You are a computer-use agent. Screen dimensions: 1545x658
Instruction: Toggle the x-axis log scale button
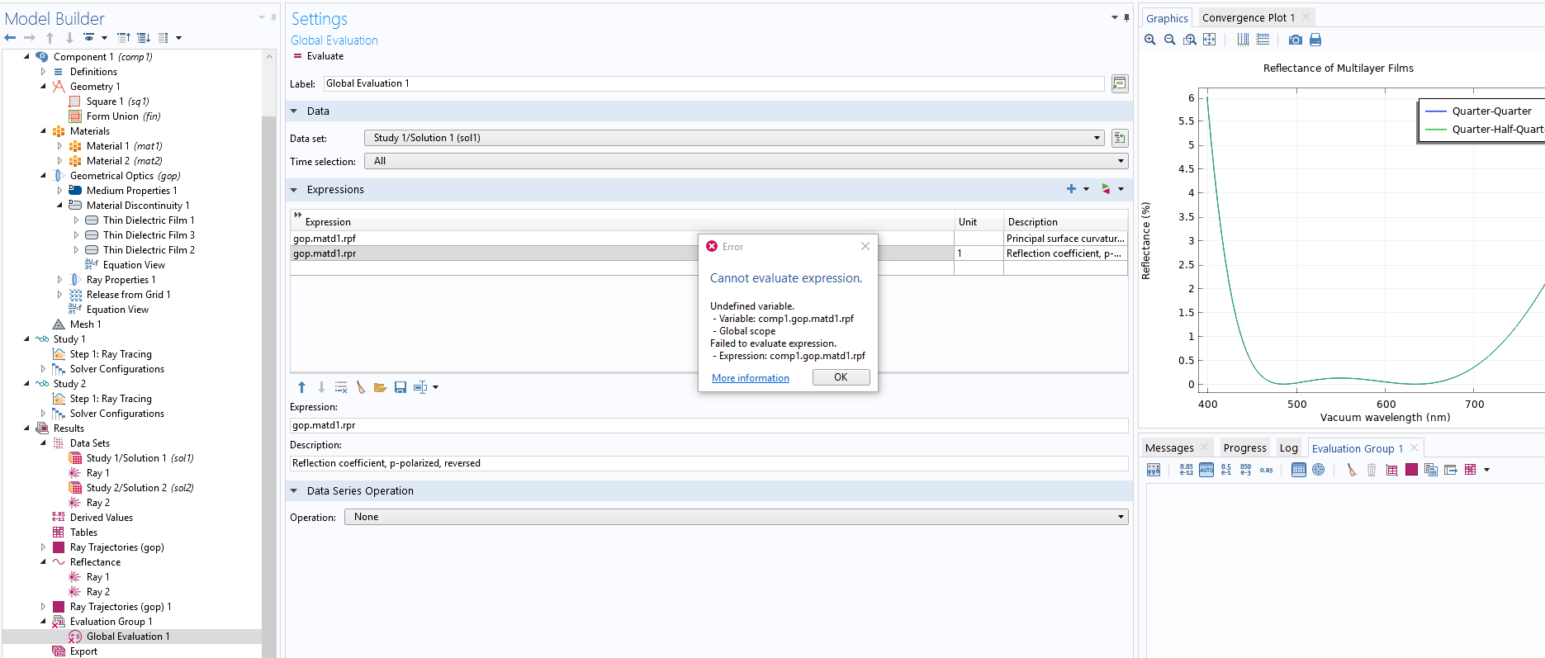tap(1243, 40)
